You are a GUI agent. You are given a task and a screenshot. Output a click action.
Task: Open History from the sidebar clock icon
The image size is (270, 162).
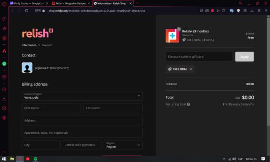pyautogui.click(x=4, y=89)
